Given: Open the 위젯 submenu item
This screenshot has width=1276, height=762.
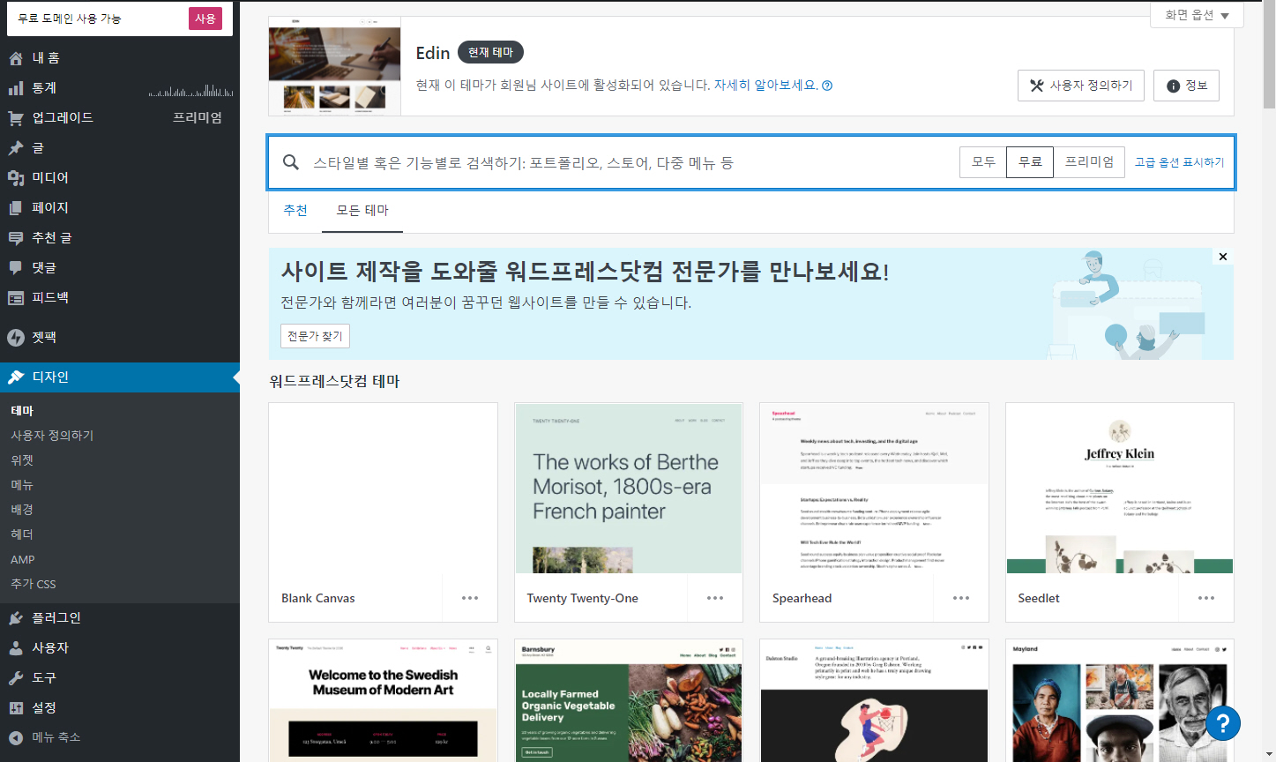Looking at the screenshot, I should point(22,460).
